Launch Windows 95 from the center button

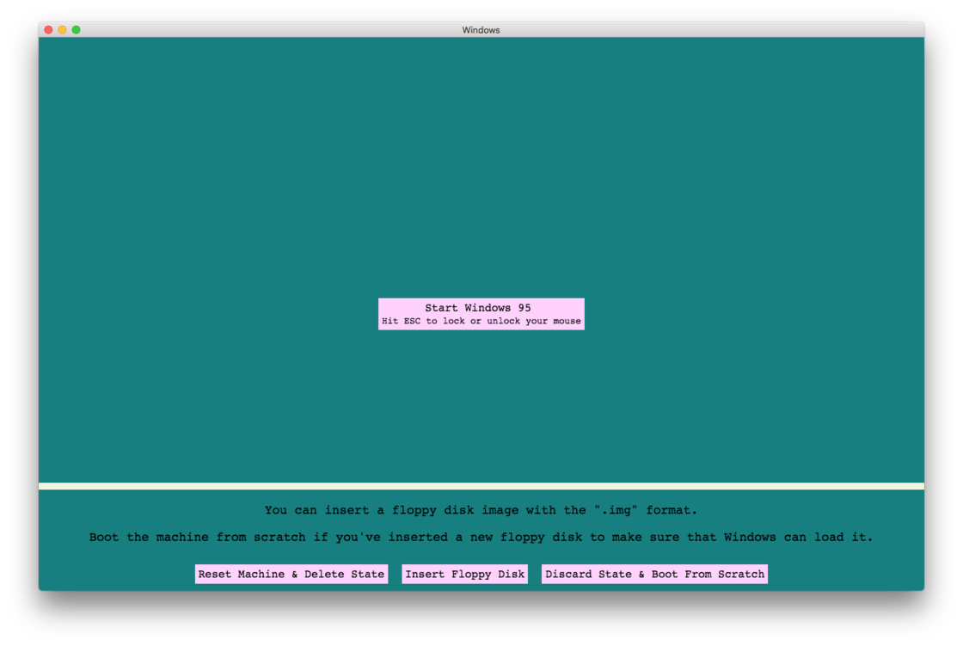481,307
